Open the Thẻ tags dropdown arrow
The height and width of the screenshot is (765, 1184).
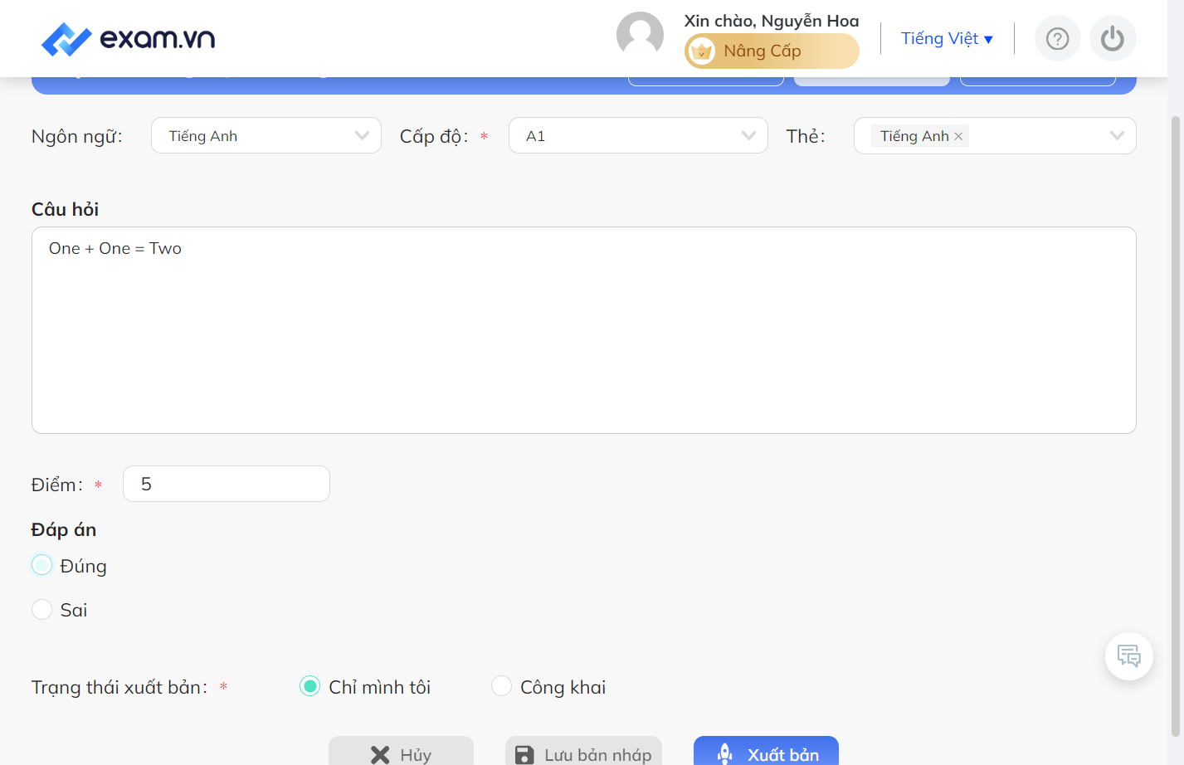pos(1117,136)
